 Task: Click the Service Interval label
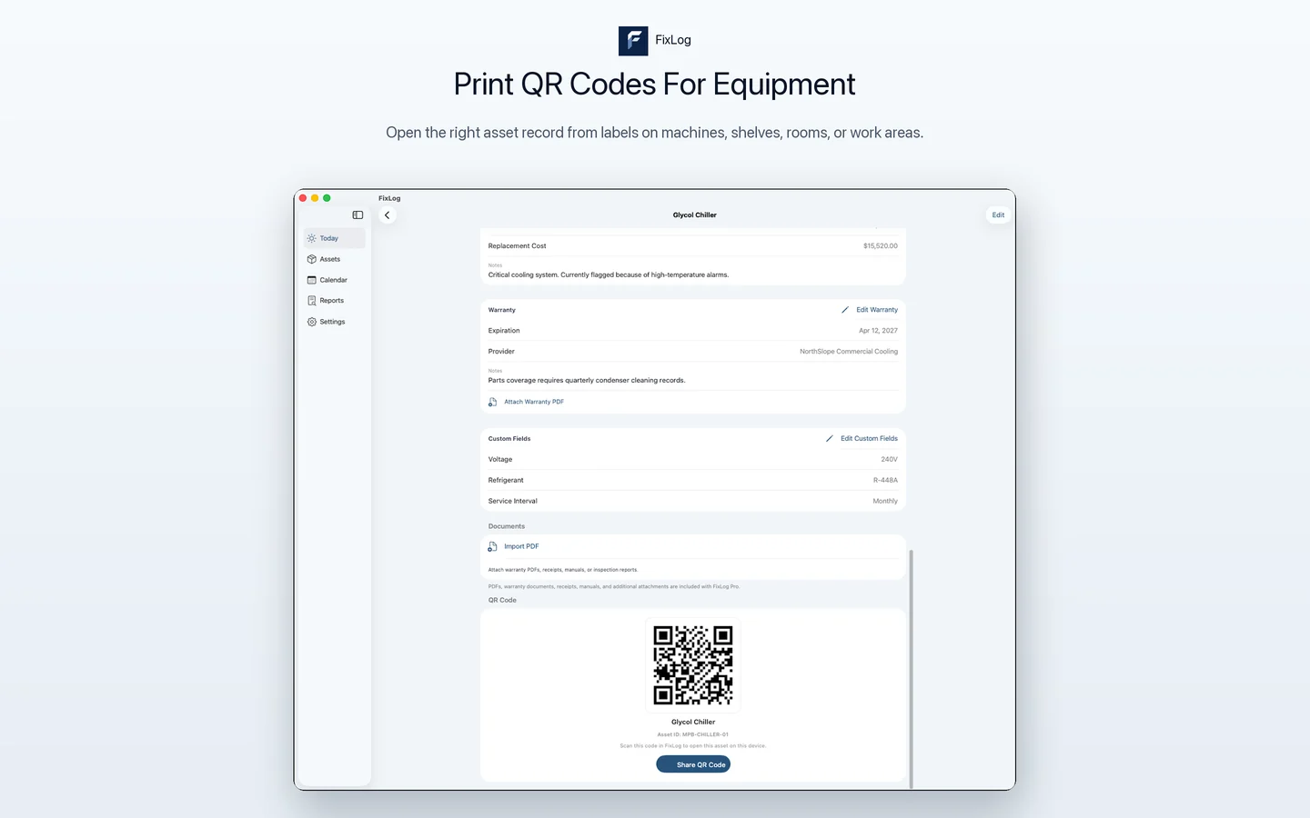pos(512,502)
